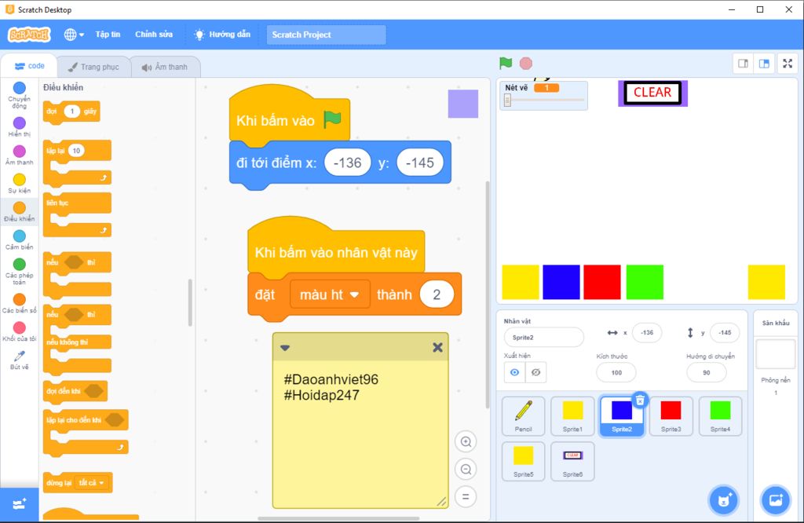Image resolution: width=804 pixels, height=523 pixels.
Task: Hide the sprite with crossed eye icon
Action: (x=535, y=372)
